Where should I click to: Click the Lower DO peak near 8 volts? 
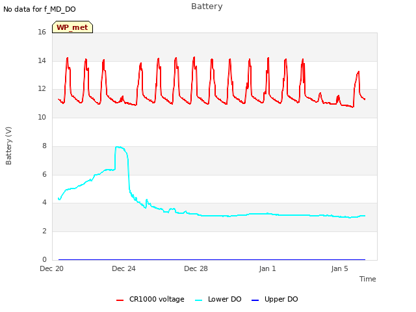click(119, 147)
